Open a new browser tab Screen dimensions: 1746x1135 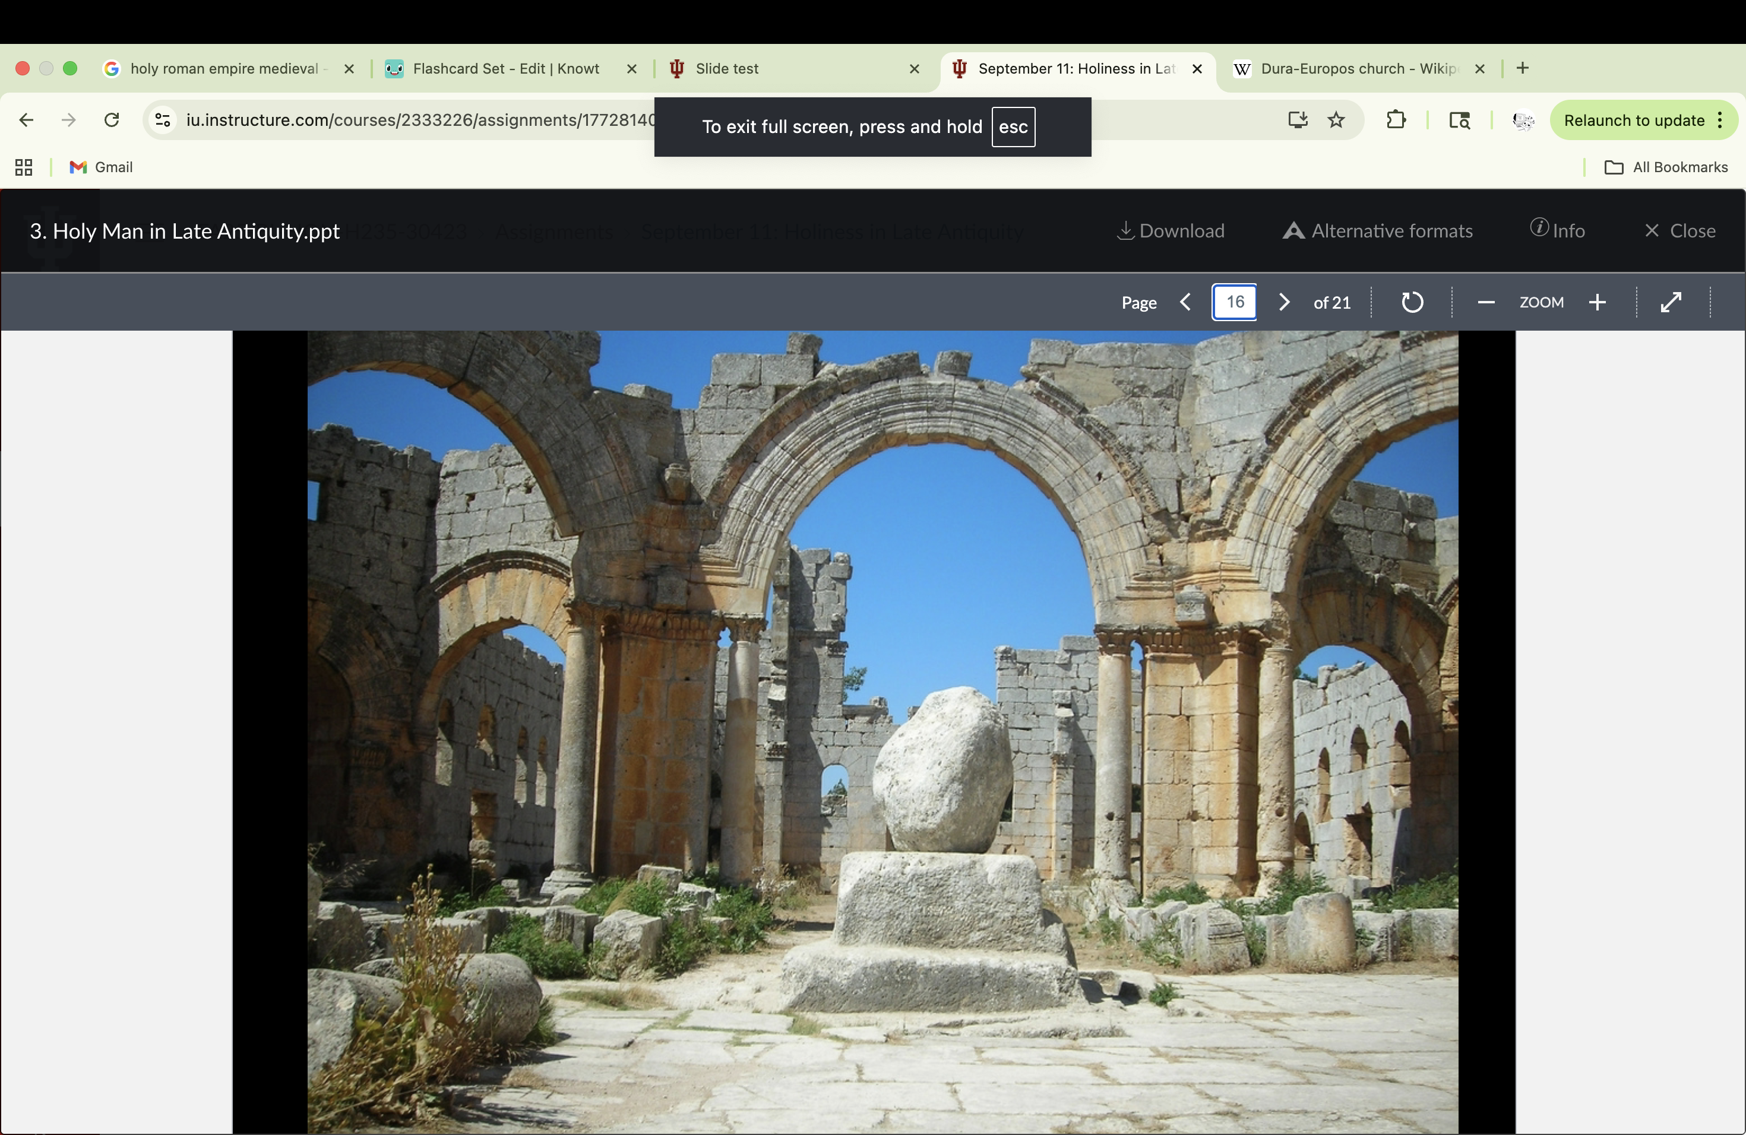1522,68
